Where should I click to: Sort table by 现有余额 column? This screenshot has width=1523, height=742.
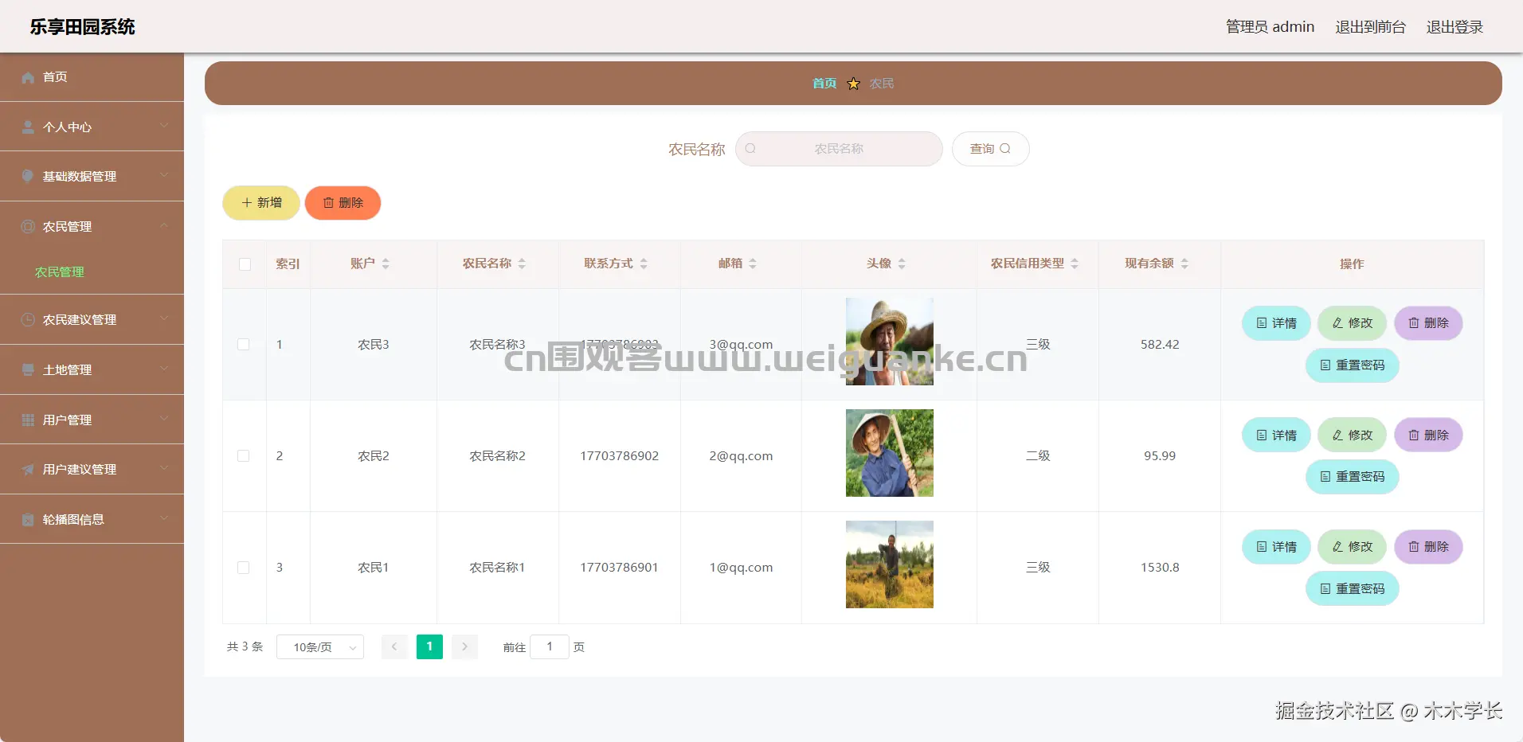click(1184, 264)
